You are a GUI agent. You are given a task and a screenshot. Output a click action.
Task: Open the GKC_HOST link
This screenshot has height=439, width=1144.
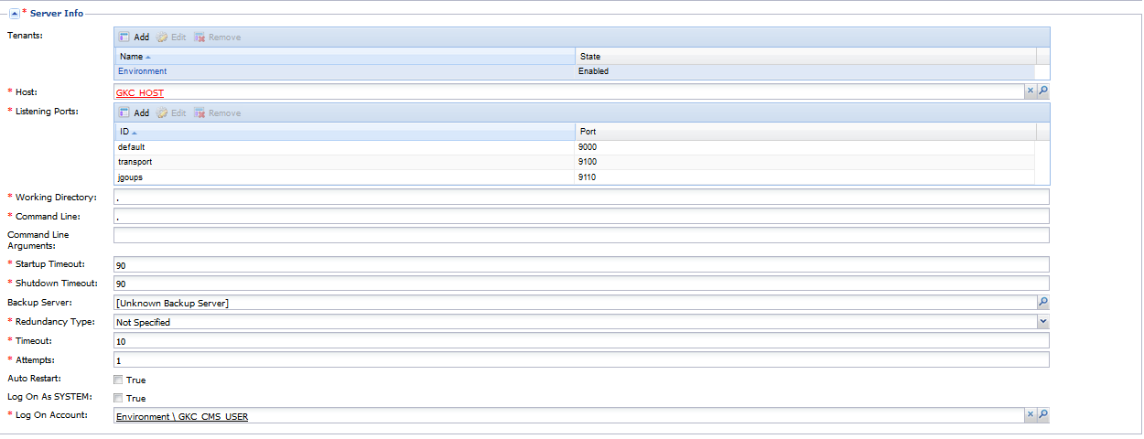[x=140, y=92]
